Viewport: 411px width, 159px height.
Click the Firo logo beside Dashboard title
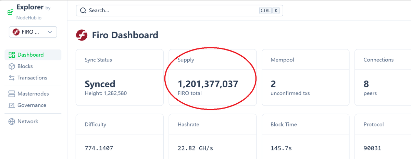coord(82,35)
